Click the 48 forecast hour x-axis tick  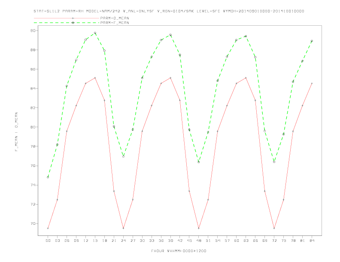tap(199, 241)
